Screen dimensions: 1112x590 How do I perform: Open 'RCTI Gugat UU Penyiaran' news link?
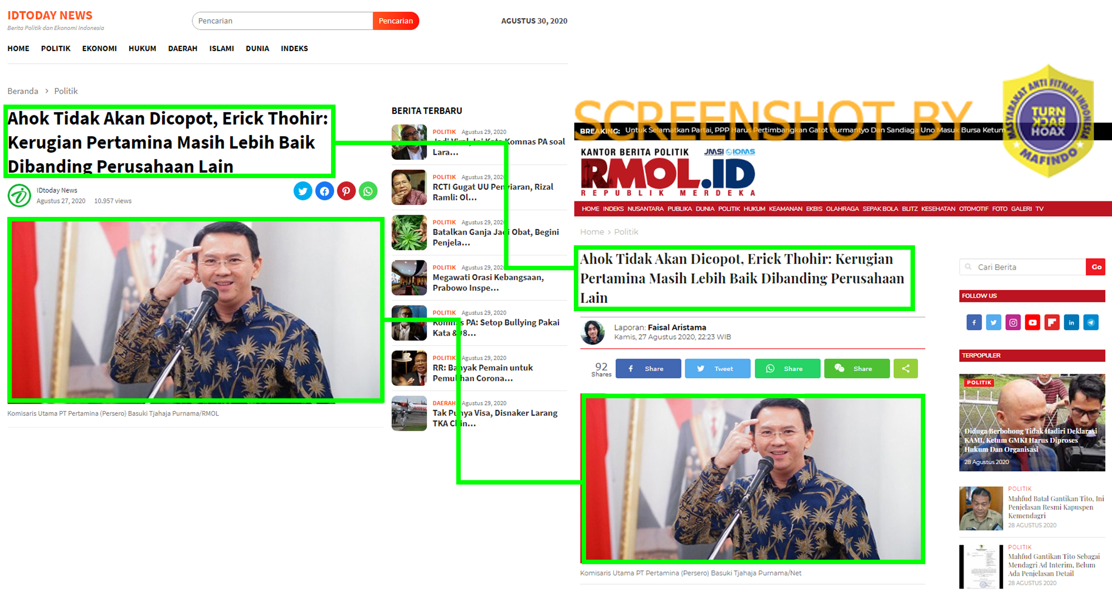tap(493, 192)
